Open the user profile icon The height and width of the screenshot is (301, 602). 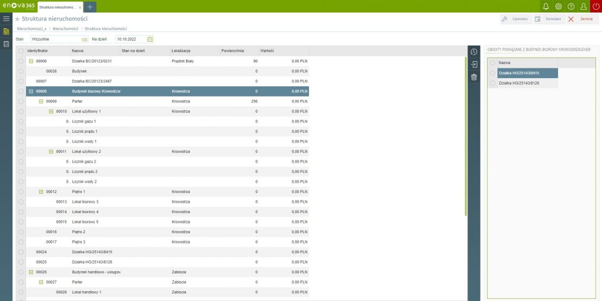tap(583, 7)
